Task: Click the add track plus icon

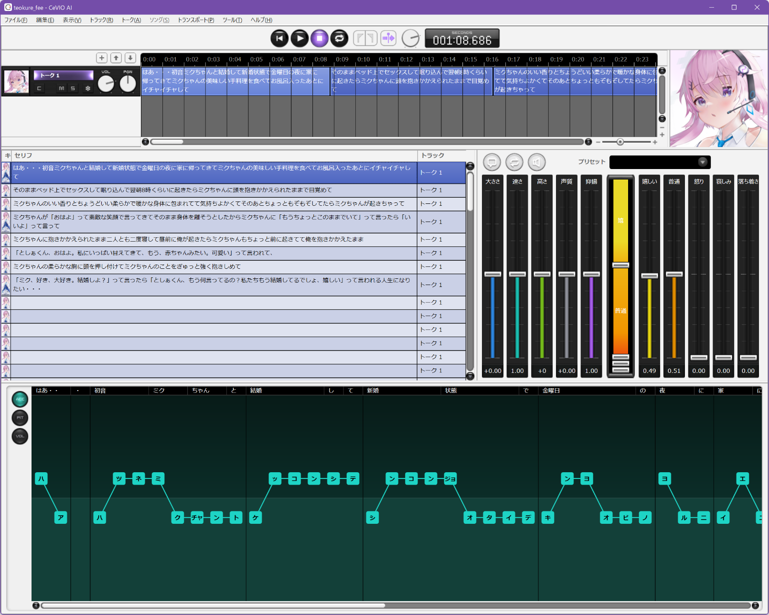Action: tap(102, 58)
